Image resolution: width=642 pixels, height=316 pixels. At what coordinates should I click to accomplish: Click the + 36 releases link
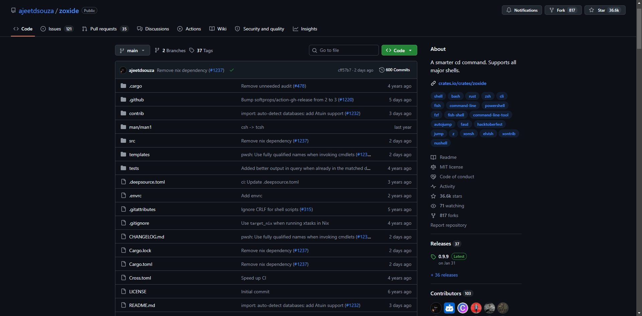point(444,275)
